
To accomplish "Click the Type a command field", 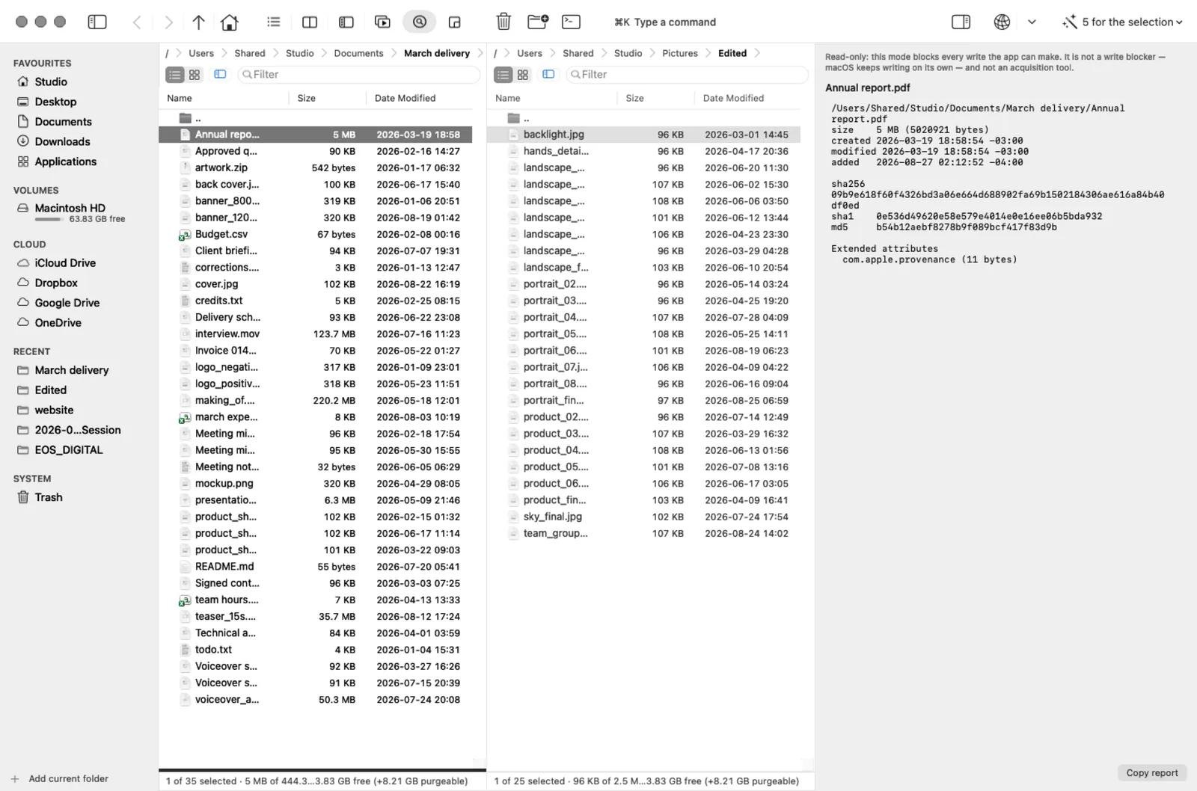I will point(665,22).
